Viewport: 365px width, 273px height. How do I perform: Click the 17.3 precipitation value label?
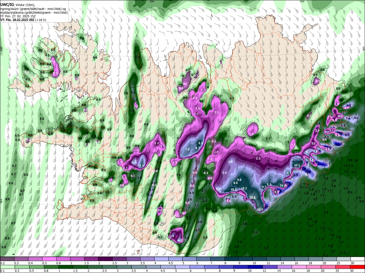pos(297,166)
